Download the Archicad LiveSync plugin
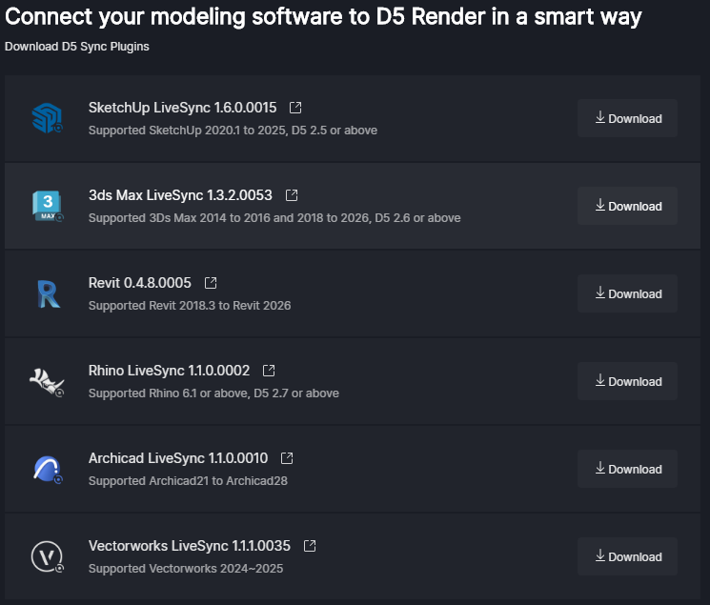Screen dimensions: 710x605 [627, 469]
